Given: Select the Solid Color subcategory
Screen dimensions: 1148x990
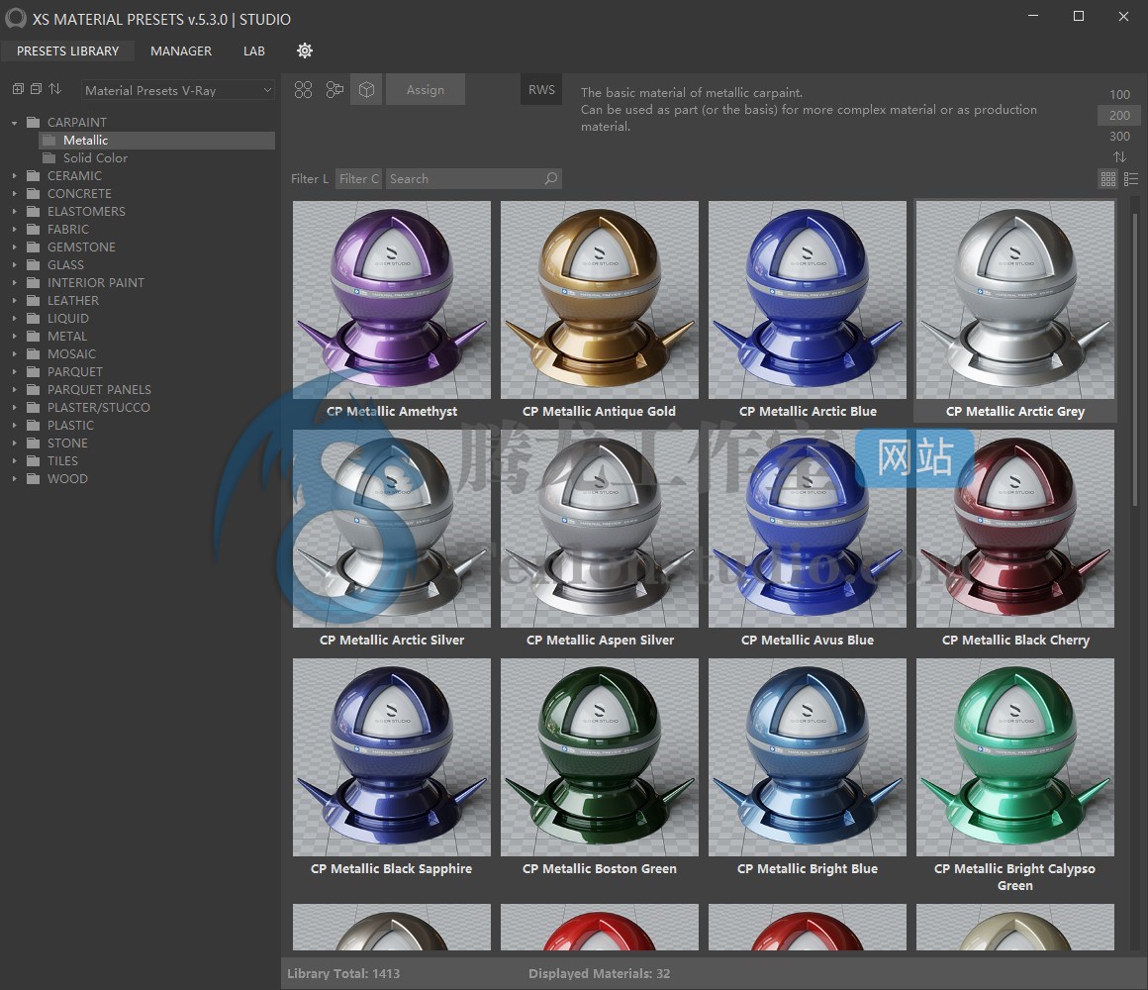Looking at the screenshot, I should coord(95,158).
